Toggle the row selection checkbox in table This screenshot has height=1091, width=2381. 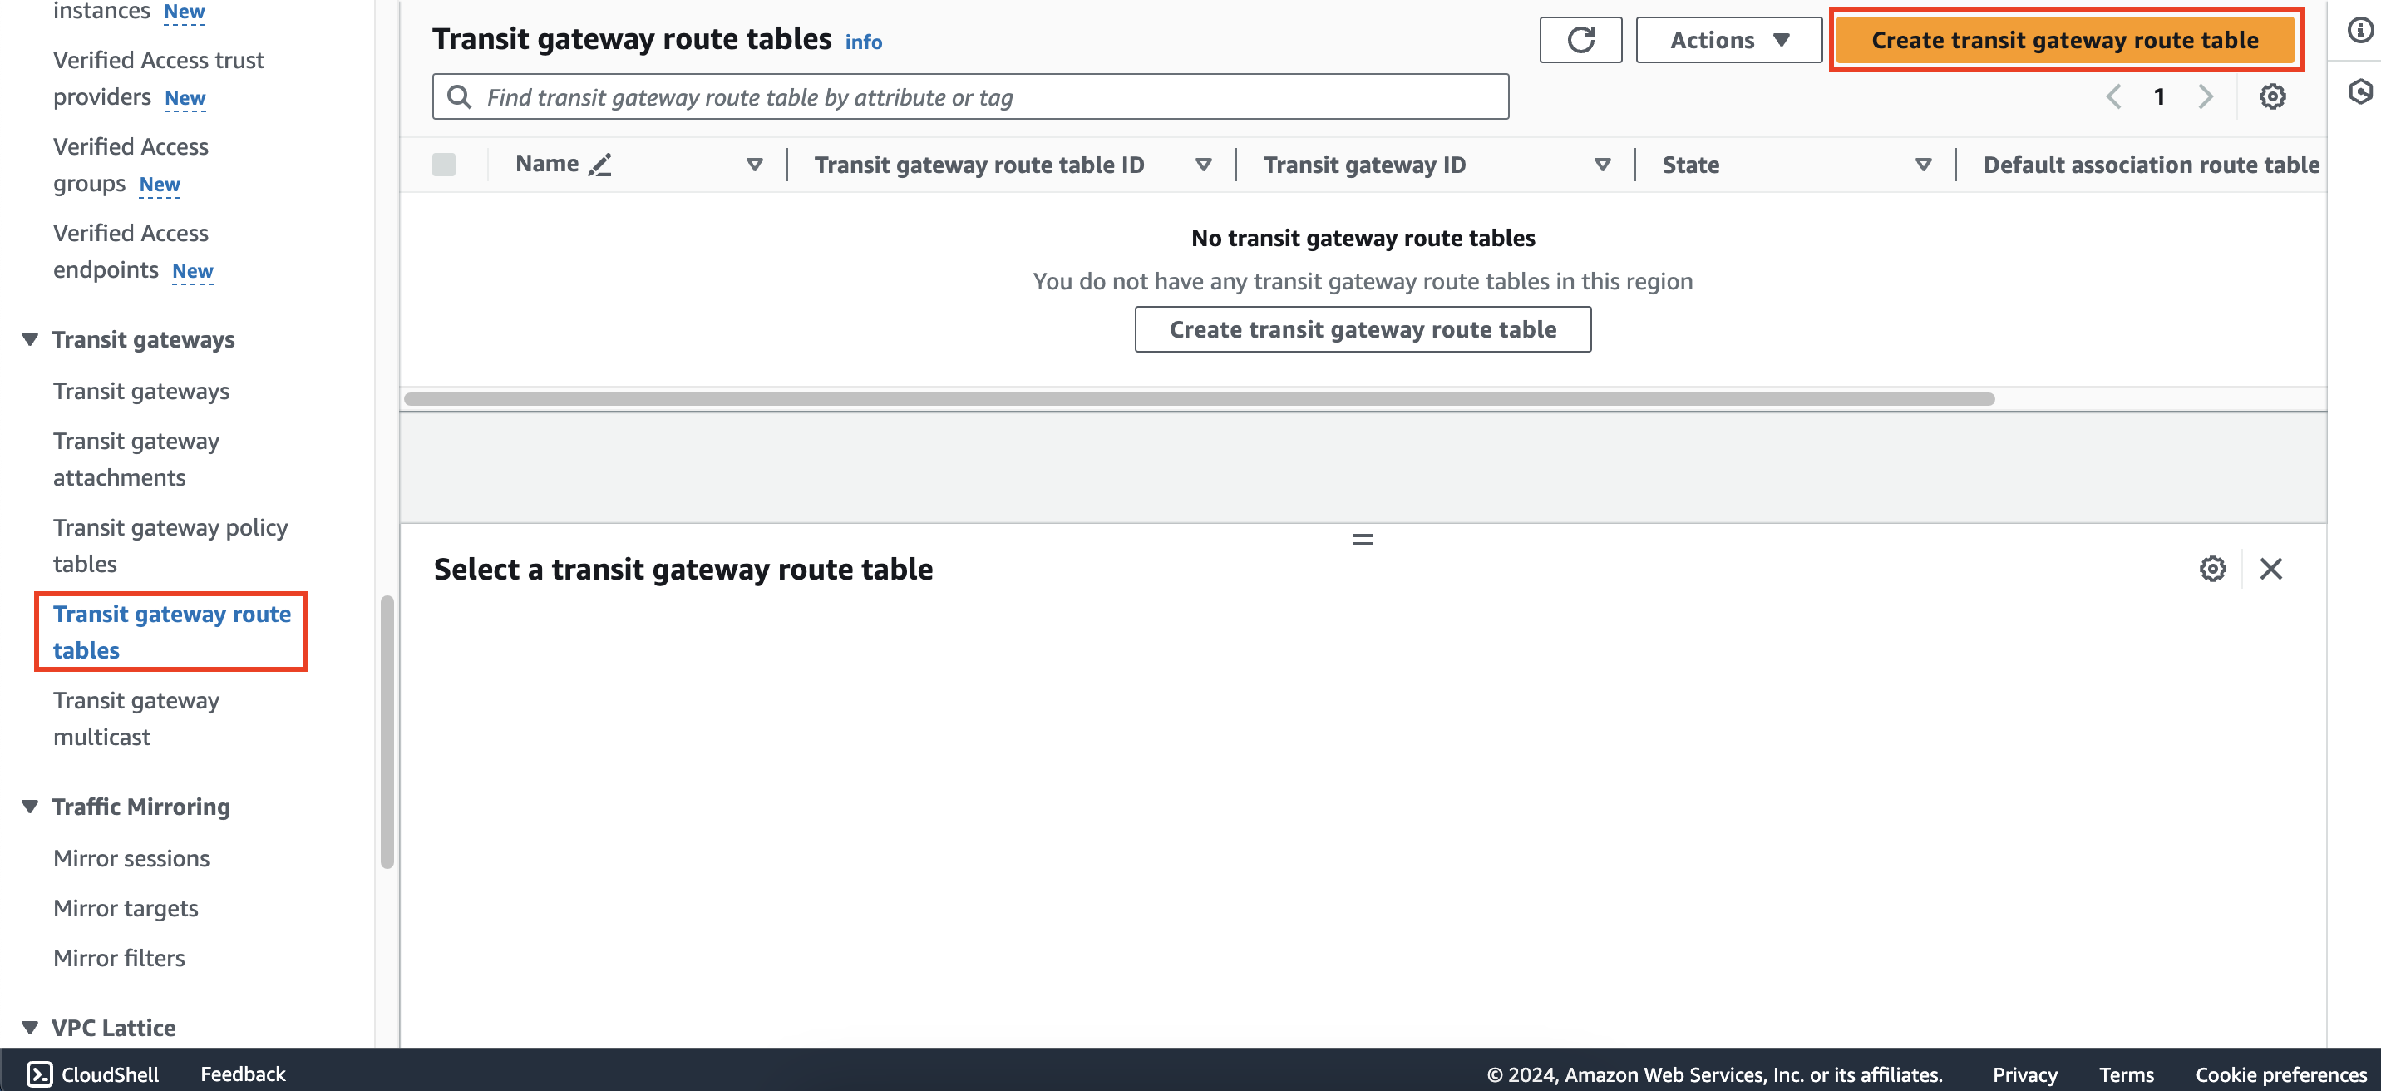446,164
